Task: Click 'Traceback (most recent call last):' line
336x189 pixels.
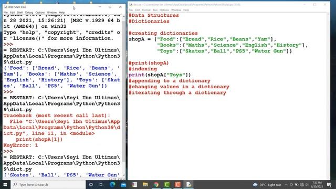Action: point(57,115)
